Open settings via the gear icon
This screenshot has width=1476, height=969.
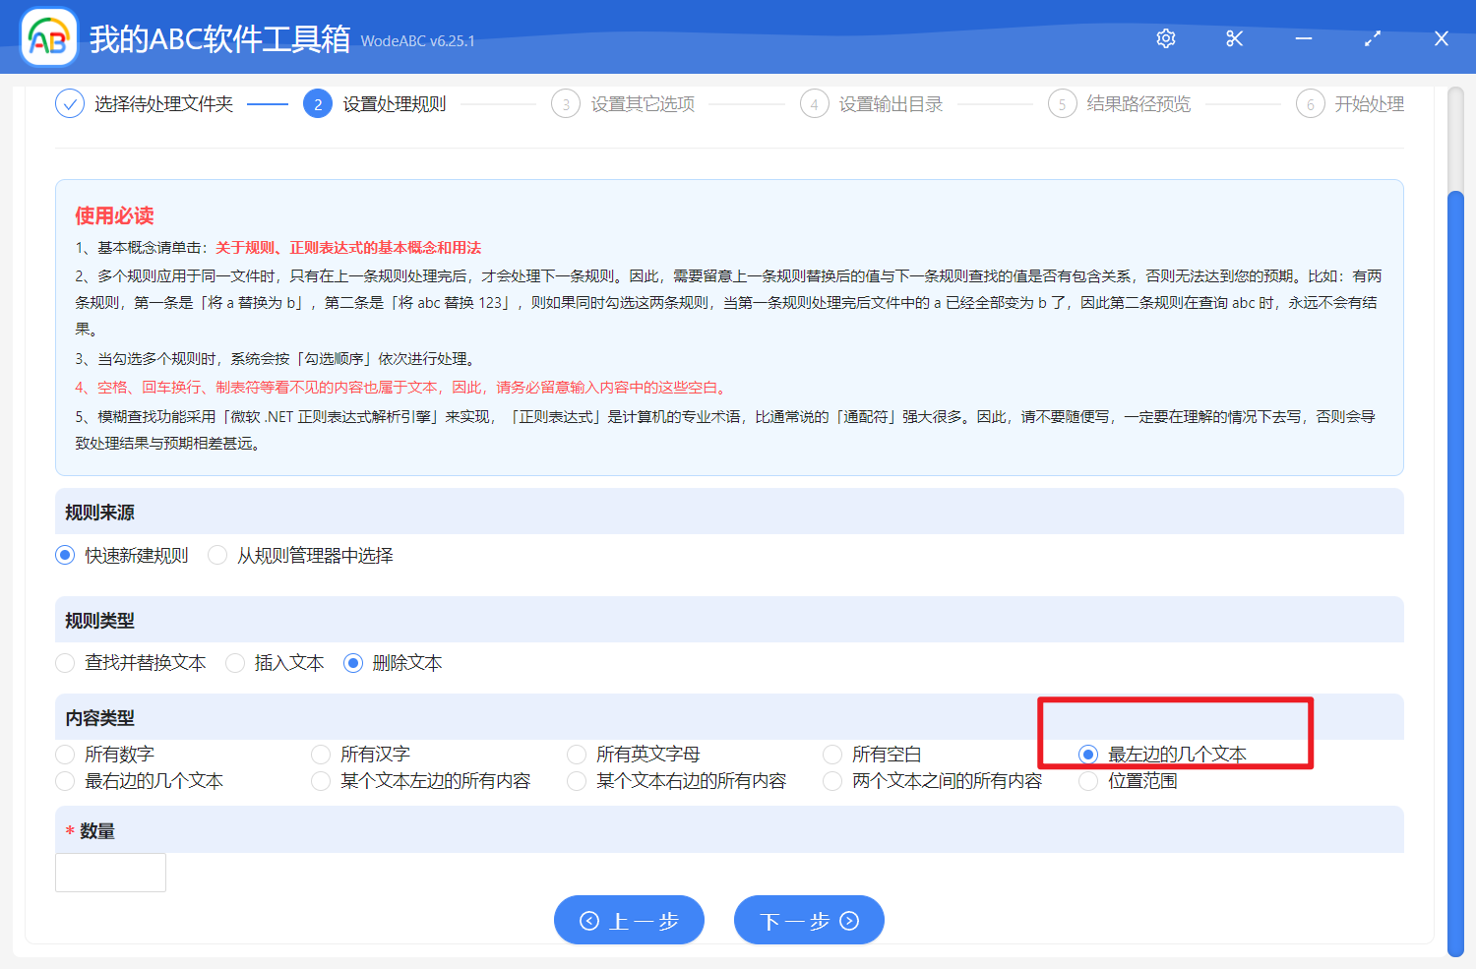[x=1166, y=38]
